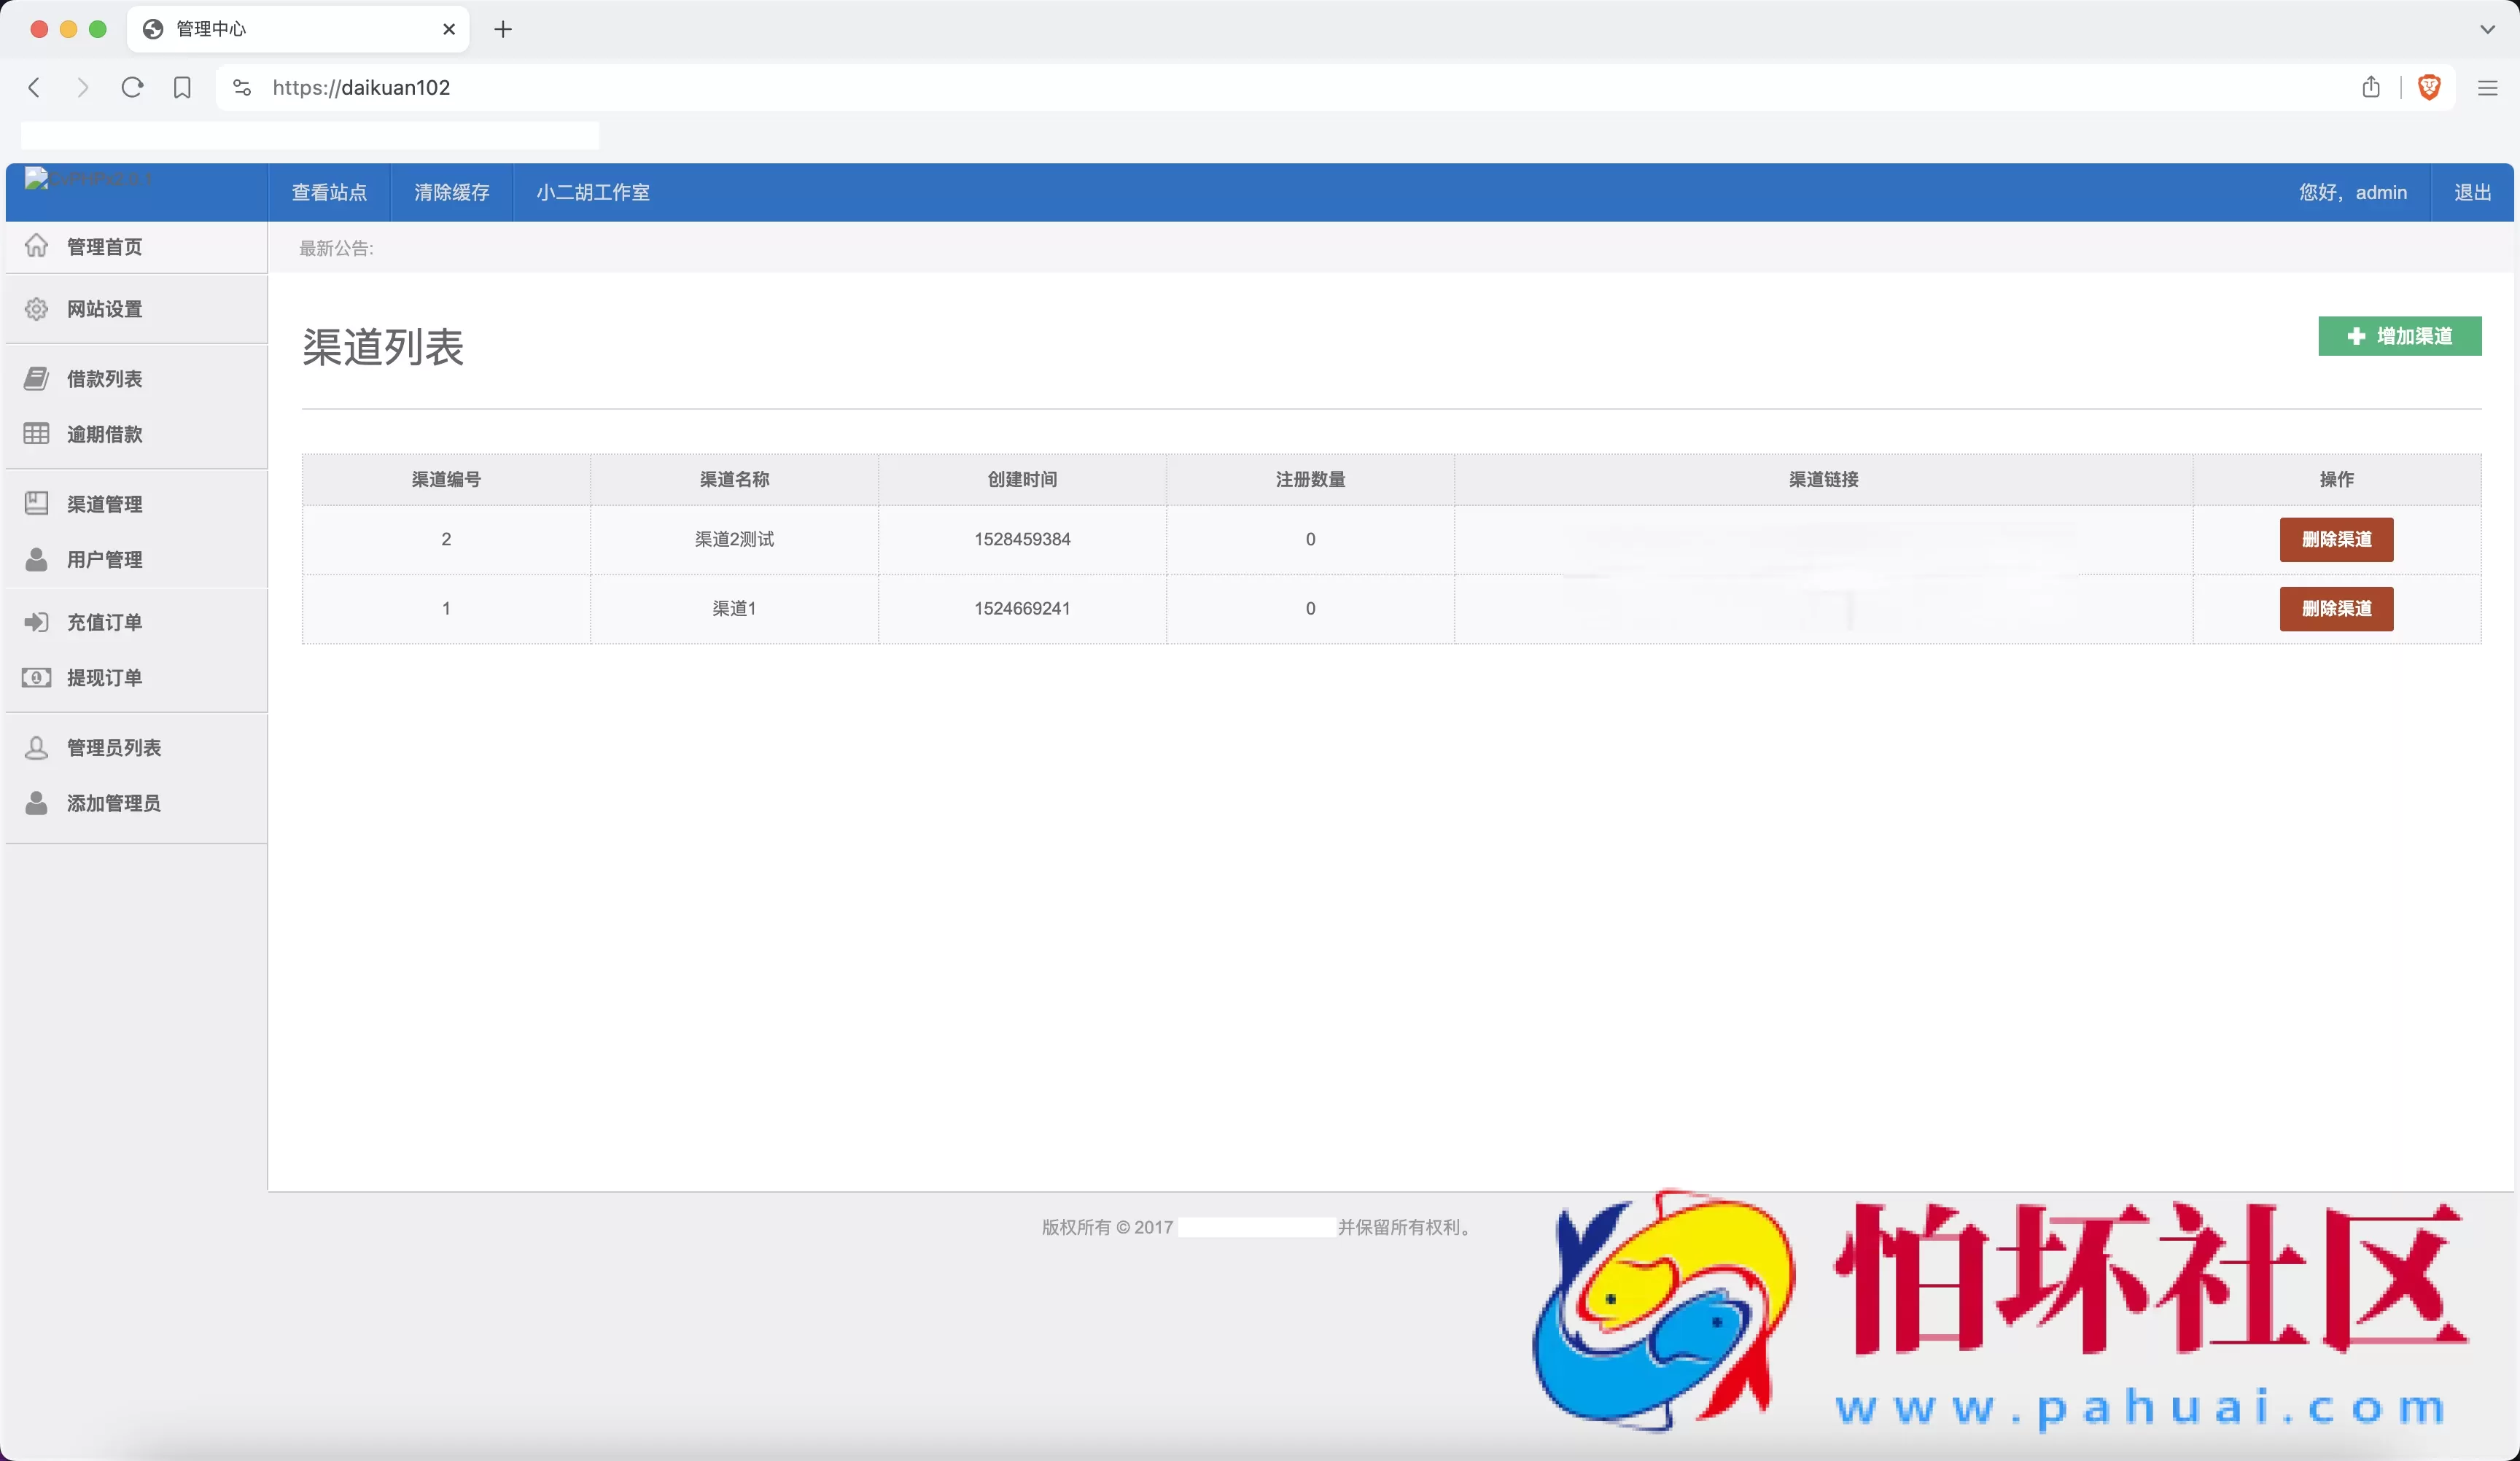2520x1461 pixels.
Task: Click the table icon beside 逾期借款
Action: [36, 433]
